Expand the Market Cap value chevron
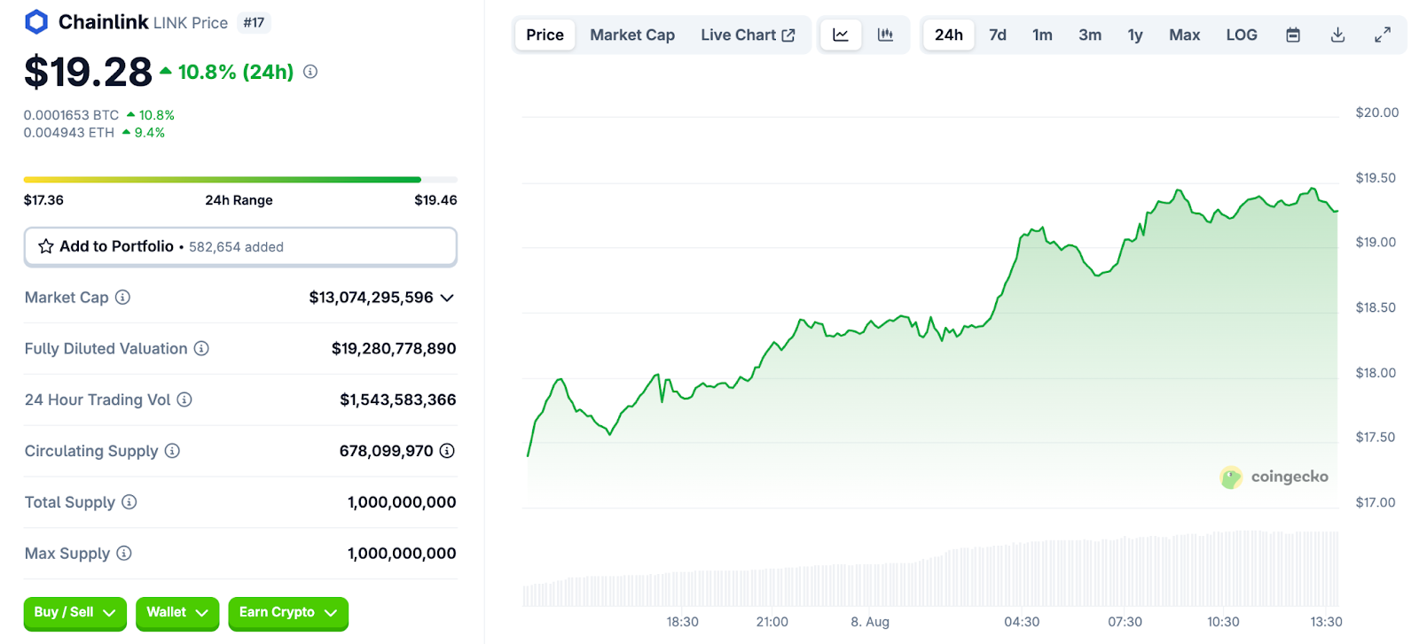This screenshot has width=1419, height=644. pos(447,298)
